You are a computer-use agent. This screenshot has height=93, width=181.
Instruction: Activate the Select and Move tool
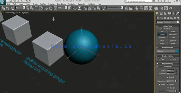click(x=46, y=8)
